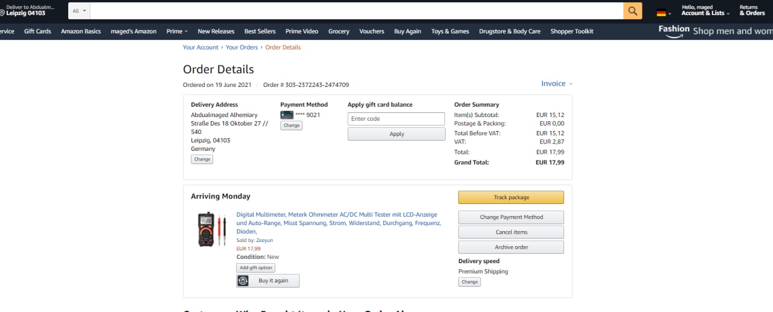Screen dimensions: 773x312
Task: Open Drugstore & Body Care navigation item
Action: coord(510,31)
